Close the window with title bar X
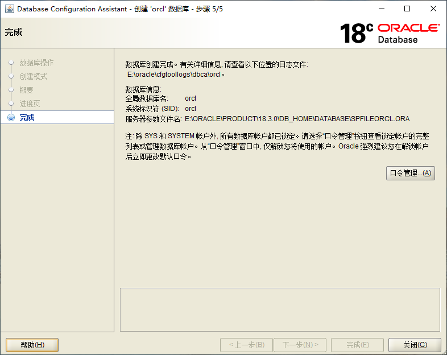 click(433, 9)
